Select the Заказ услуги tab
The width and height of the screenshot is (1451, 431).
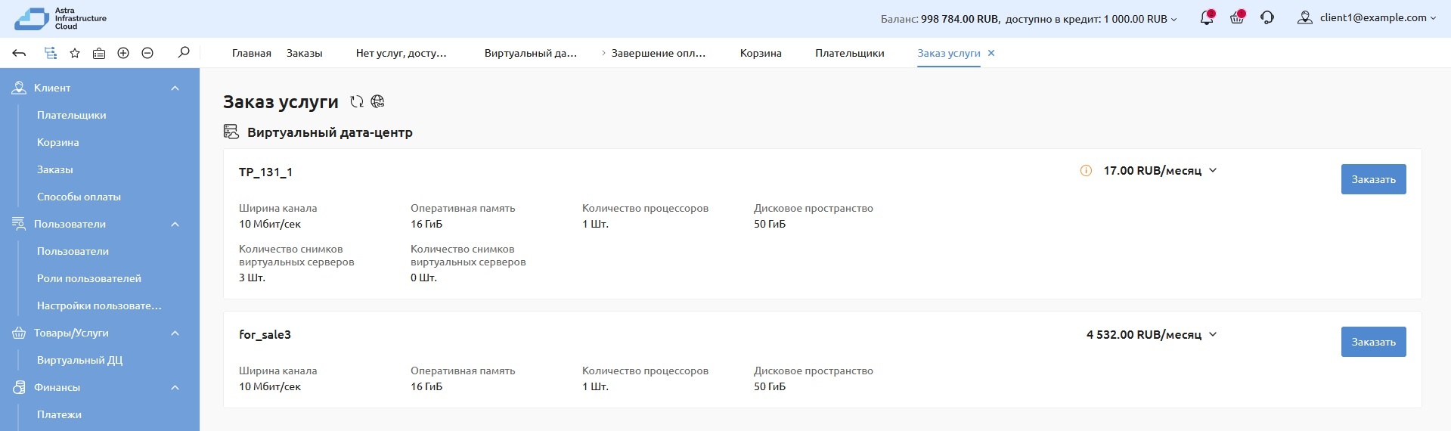[x=949, y=53]
